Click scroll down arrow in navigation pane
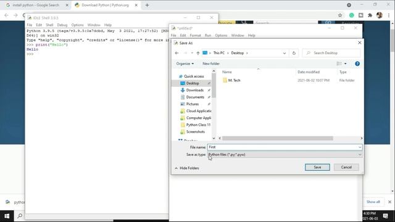 click(x=214, y=138)
